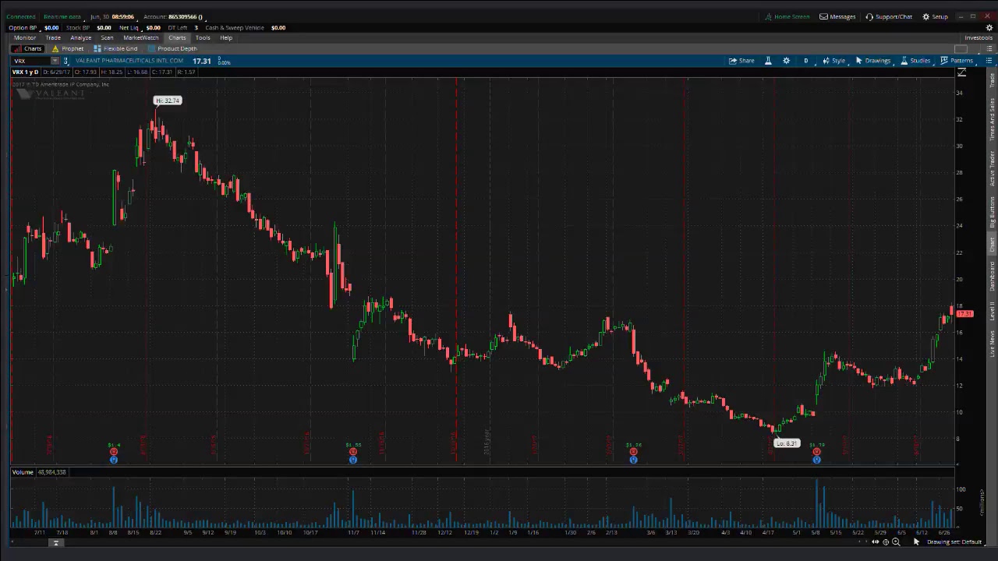
Task: Open chart settings gear icon
Action: [786, 61]
